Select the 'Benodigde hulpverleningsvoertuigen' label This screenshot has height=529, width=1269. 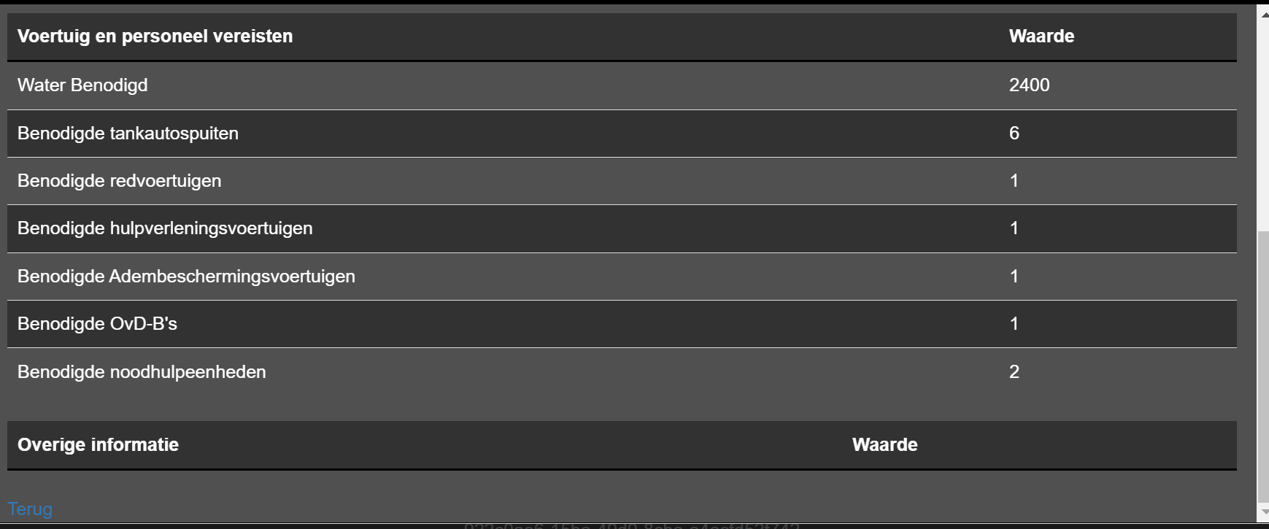tap(165, 228)
